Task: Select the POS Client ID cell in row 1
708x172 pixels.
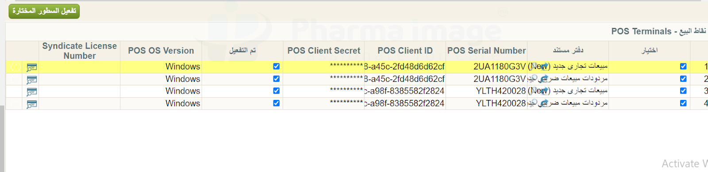Action: coord(405,67)
